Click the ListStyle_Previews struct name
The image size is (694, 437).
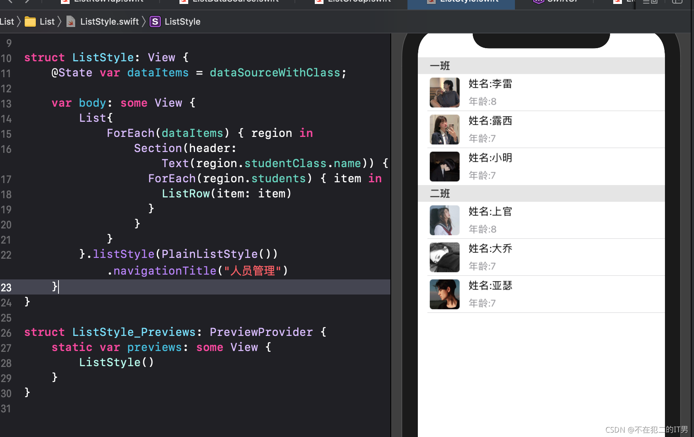coord(134,332)
